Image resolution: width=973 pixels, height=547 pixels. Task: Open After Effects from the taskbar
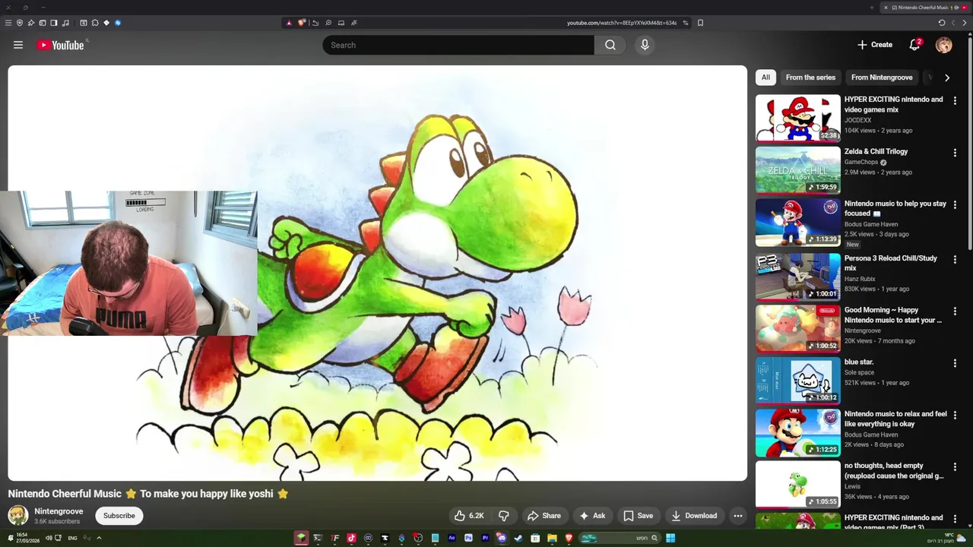(x=452, y=538)
